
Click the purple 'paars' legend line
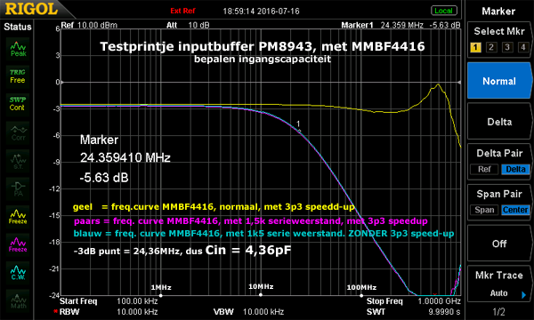click(x=251, y=221)
